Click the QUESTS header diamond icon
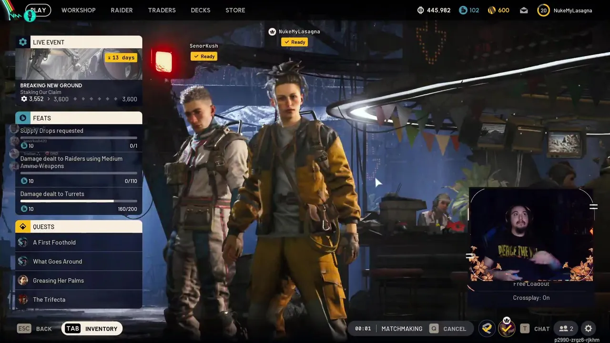The height and width of the screenshot is (343, 610). pos(23,226)
